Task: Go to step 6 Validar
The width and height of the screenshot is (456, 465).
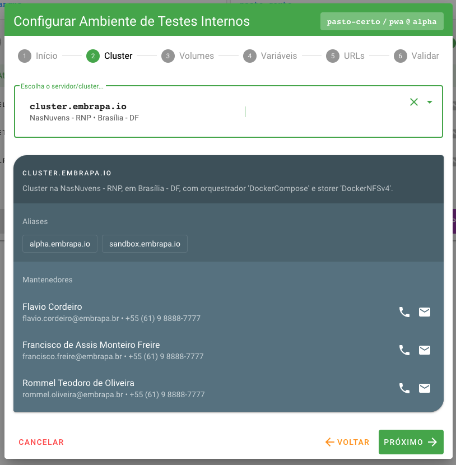Action: point(416,56)
